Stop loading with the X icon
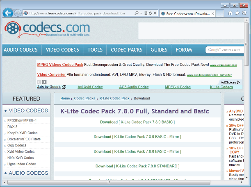Image resolution: width=251 pixels, height=187 pixels. [155, 13]
